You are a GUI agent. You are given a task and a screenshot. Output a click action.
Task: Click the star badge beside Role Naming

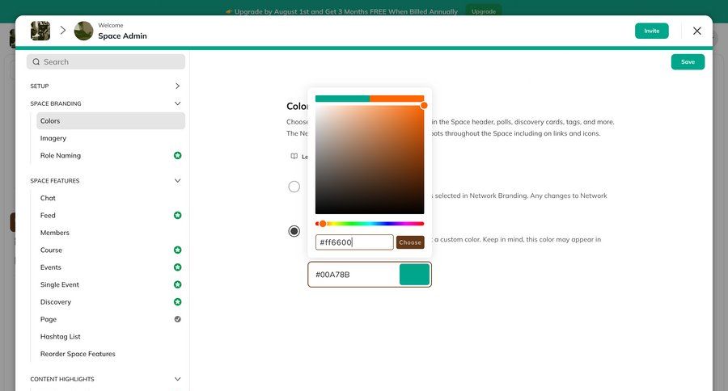177,155
